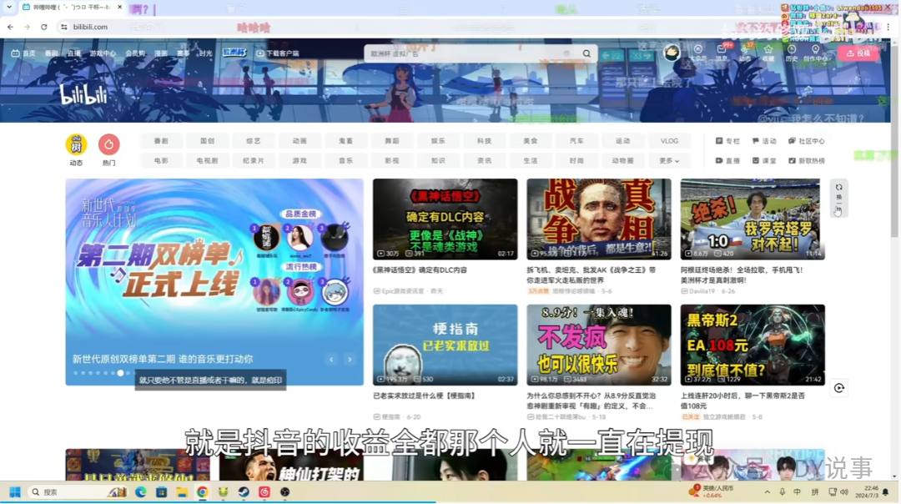Open the 纪录片 category
This screenshot has height=504, width=901.
254,161
